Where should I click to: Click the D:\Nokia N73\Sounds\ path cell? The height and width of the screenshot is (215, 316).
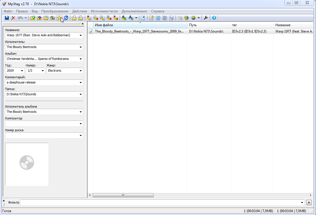coord(206,31)
